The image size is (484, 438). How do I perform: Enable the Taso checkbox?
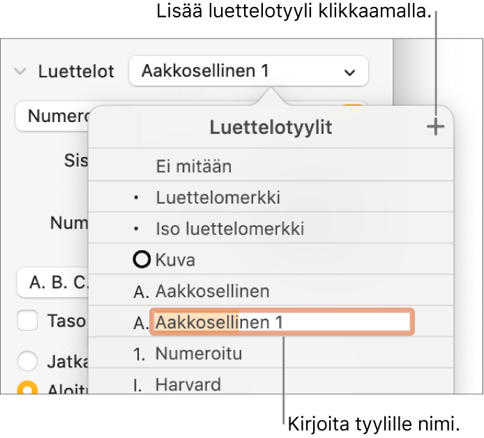click(x=27, y=320)
